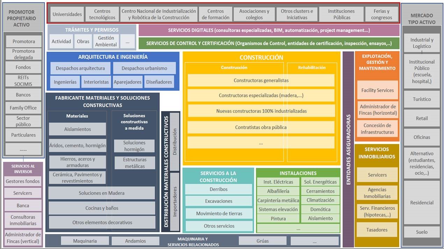Select REITs SOCIMIS box
Image resolution: width=444 pixels, height=249 pixels.
(x=23, y=81)
